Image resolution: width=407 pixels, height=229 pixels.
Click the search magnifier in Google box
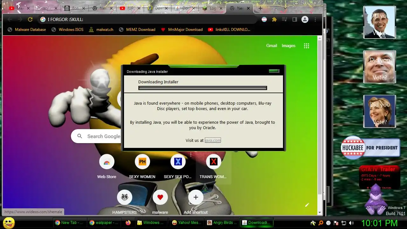click(80, 136)
